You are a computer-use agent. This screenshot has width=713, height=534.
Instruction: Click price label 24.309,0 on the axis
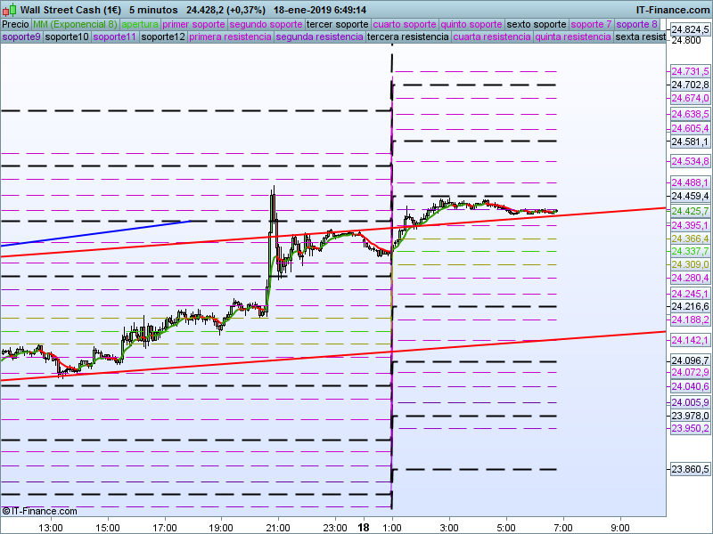690,264
